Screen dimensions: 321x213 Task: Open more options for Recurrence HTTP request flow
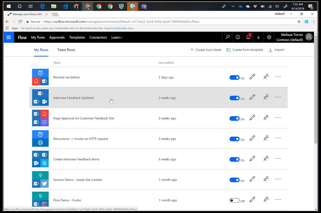point(278,138)
